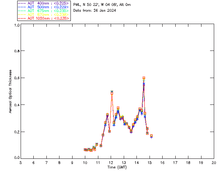Click y-axis tick label 0.8
The height and width of the screenshot is (176, 220).
tap(17, 51)
